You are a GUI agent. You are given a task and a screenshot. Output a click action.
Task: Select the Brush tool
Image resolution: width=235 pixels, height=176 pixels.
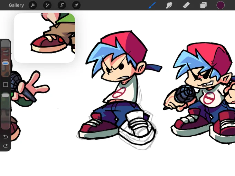(152, 5)
